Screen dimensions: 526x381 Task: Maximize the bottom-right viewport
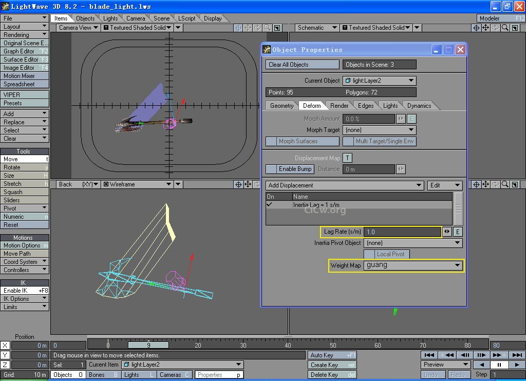click(x=515, y=184)
